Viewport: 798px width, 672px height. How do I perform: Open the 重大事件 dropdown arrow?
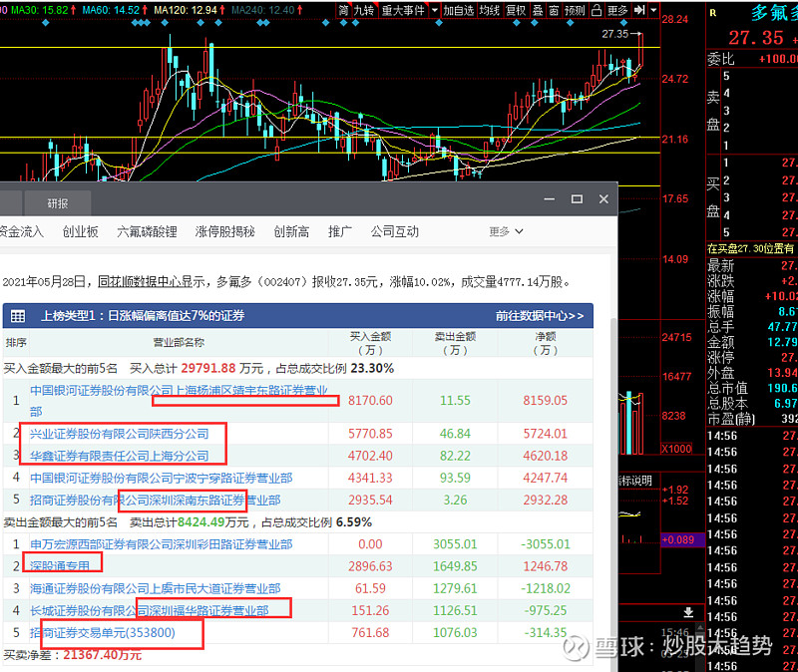[434, 10]
